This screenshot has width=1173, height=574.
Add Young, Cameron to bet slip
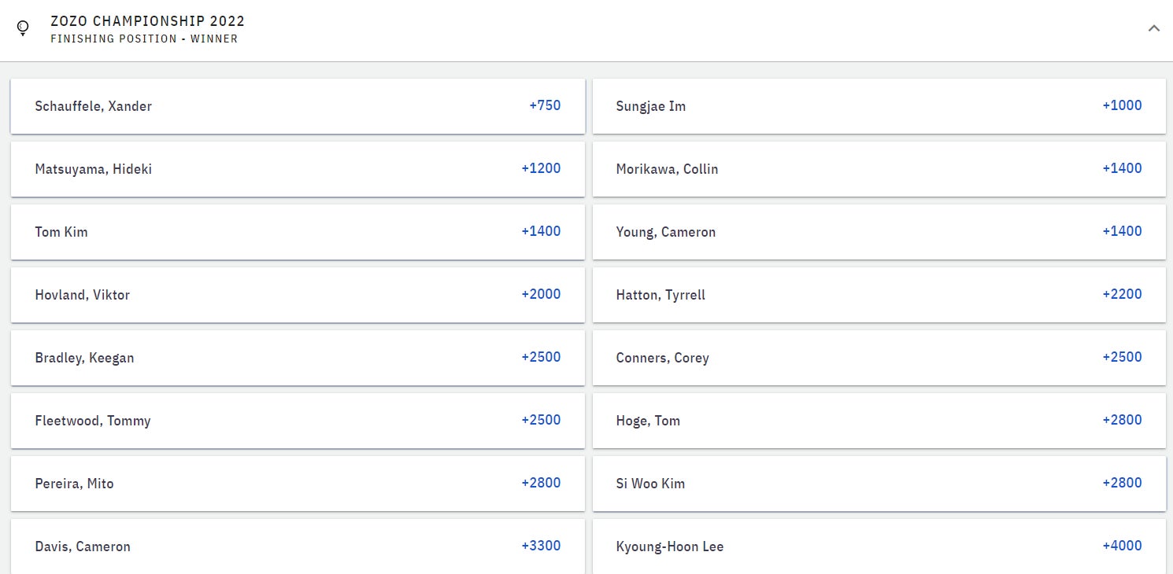(x=879, y=232)
